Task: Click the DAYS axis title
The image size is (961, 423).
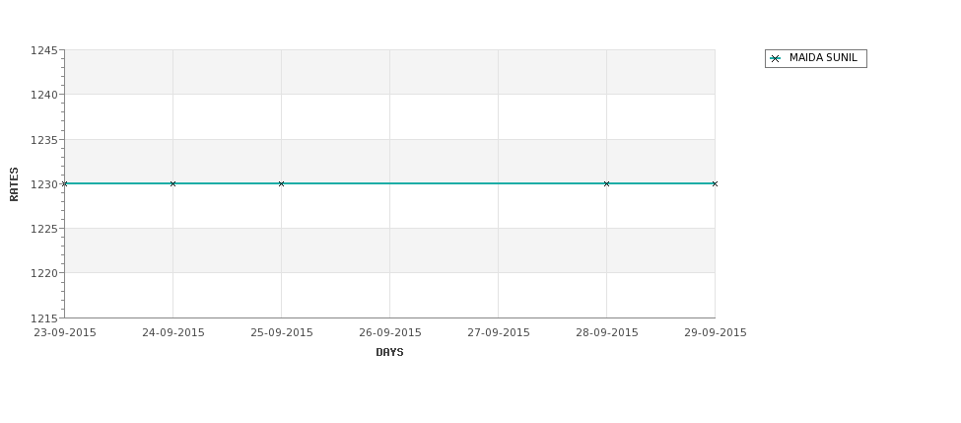Action: pos(389,353)
